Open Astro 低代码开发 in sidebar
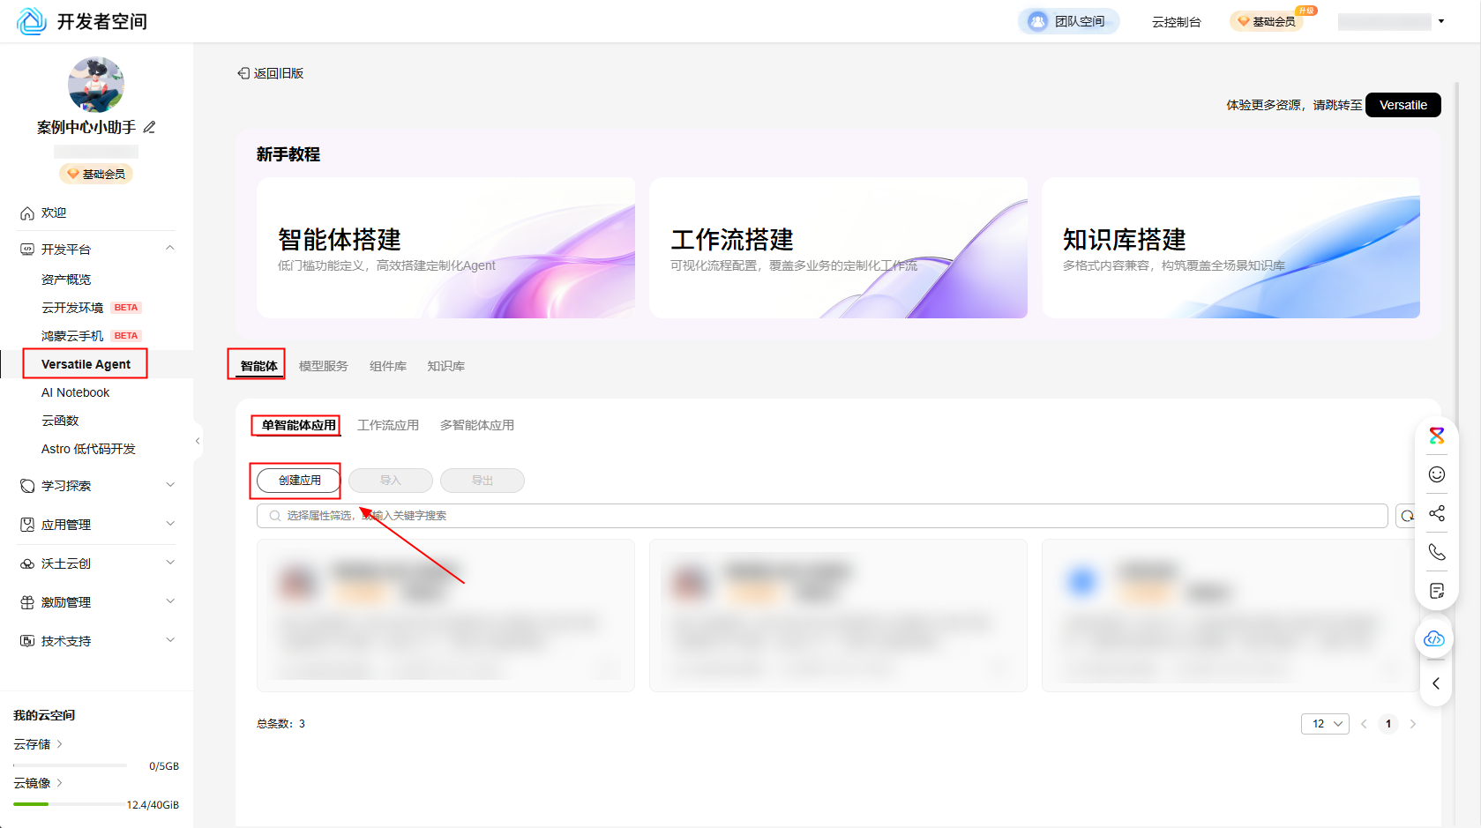The image size is (1481, 828). [88, 449]
